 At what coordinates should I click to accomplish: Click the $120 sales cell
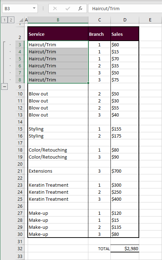click(125, 213)
